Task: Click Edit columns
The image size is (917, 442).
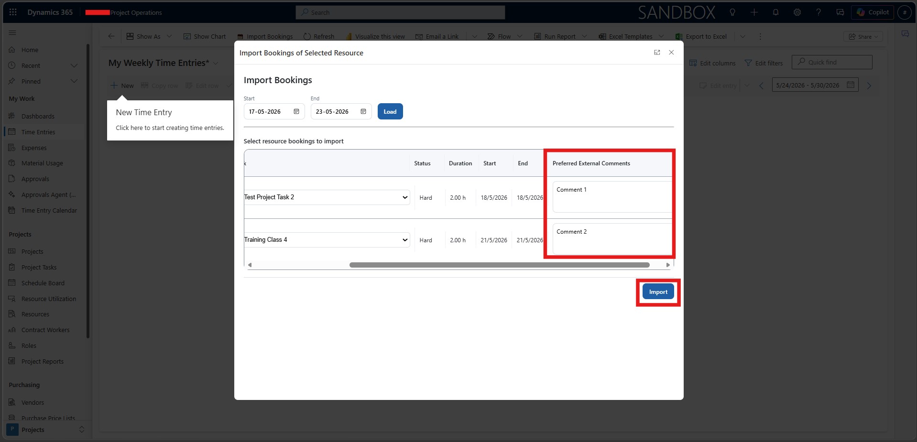Action: pyautogui.click(x=712, y=63)
